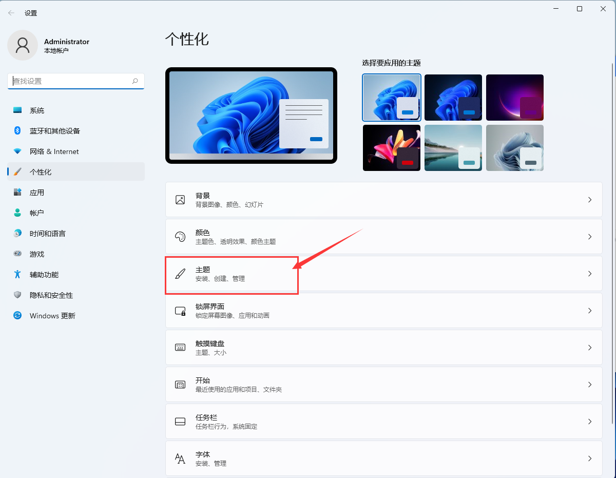Apply the lake landscape theme thumbnail
Image resolution: width=616 pixels, height=478 pixels.
pos(453,148)
